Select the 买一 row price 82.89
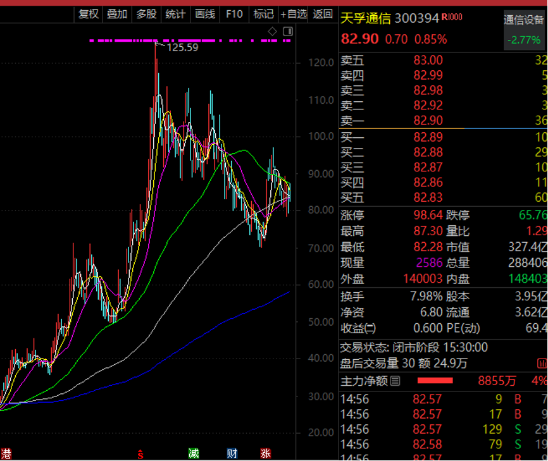Screen dimensions: 548x461 [x=428, y=137]
